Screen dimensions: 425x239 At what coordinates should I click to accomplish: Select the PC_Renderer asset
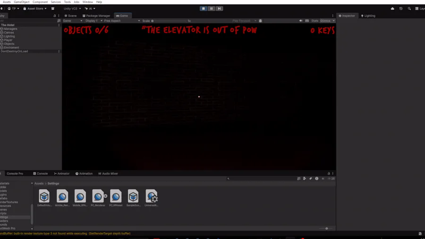98,198
